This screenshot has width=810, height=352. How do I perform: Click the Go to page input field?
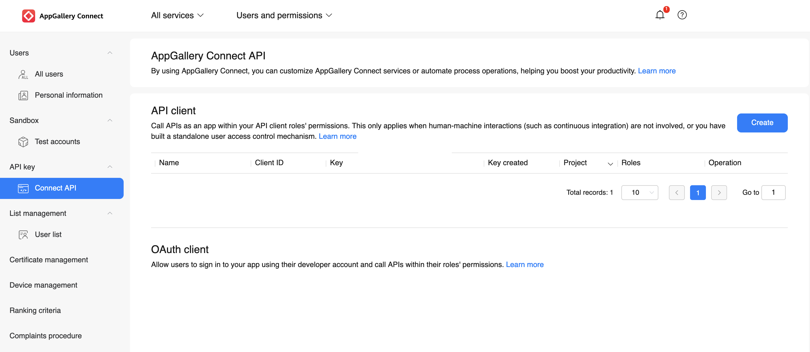773,192
